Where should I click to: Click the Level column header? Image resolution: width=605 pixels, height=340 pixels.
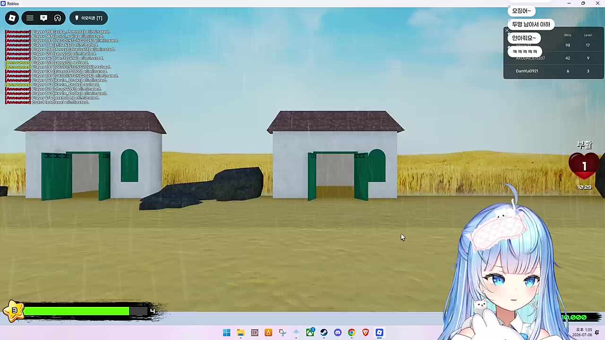point(588,35)
